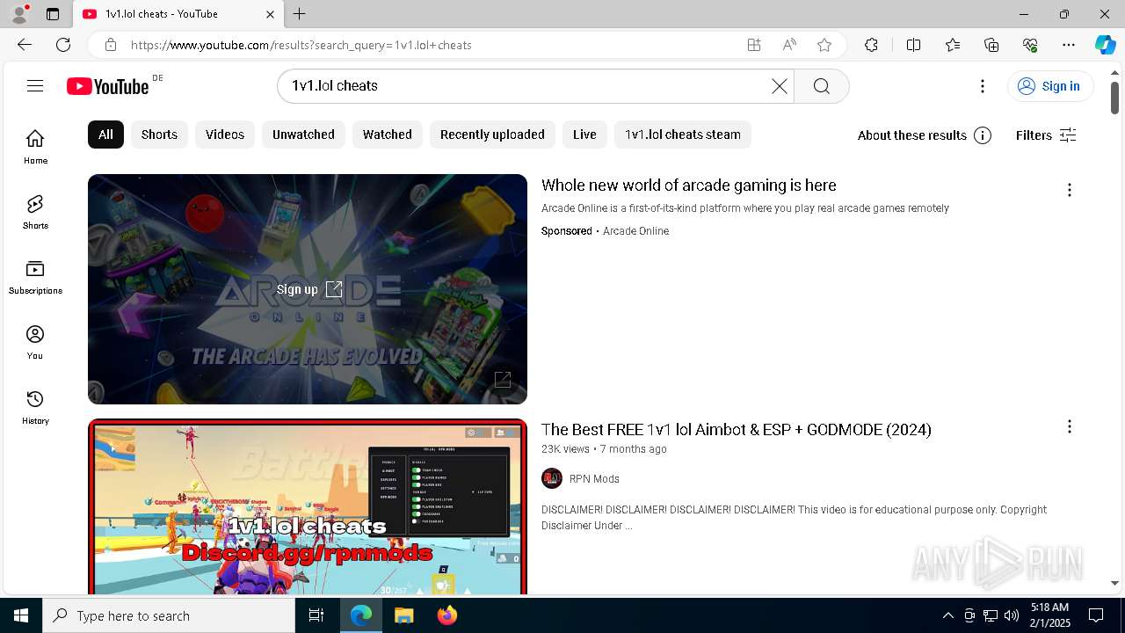Open the YouTube hamburger guide menu
This screenshot has width=1125, height=633.
pos(35,85)
